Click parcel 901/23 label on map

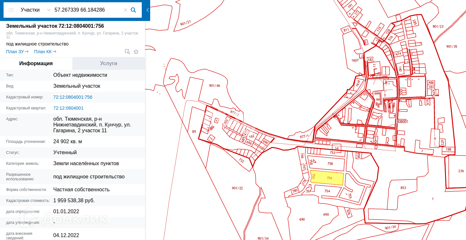click(x=438, y=27)
